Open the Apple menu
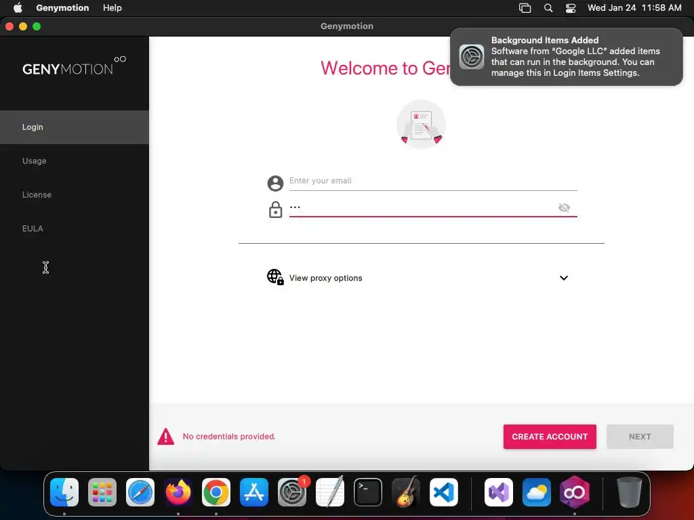This screenshot has width=694, height=520. coord(18,8)
